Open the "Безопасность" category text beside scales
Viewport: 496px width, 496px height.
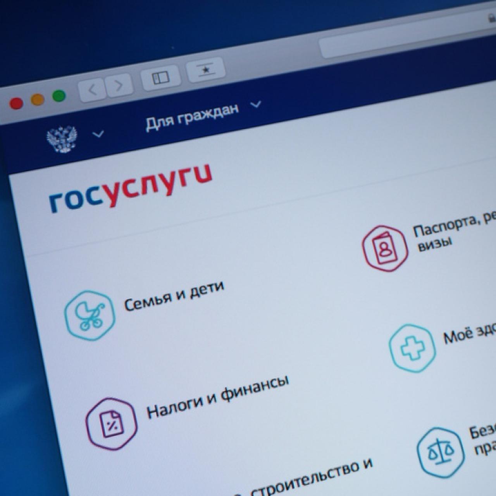pos(482,440)
